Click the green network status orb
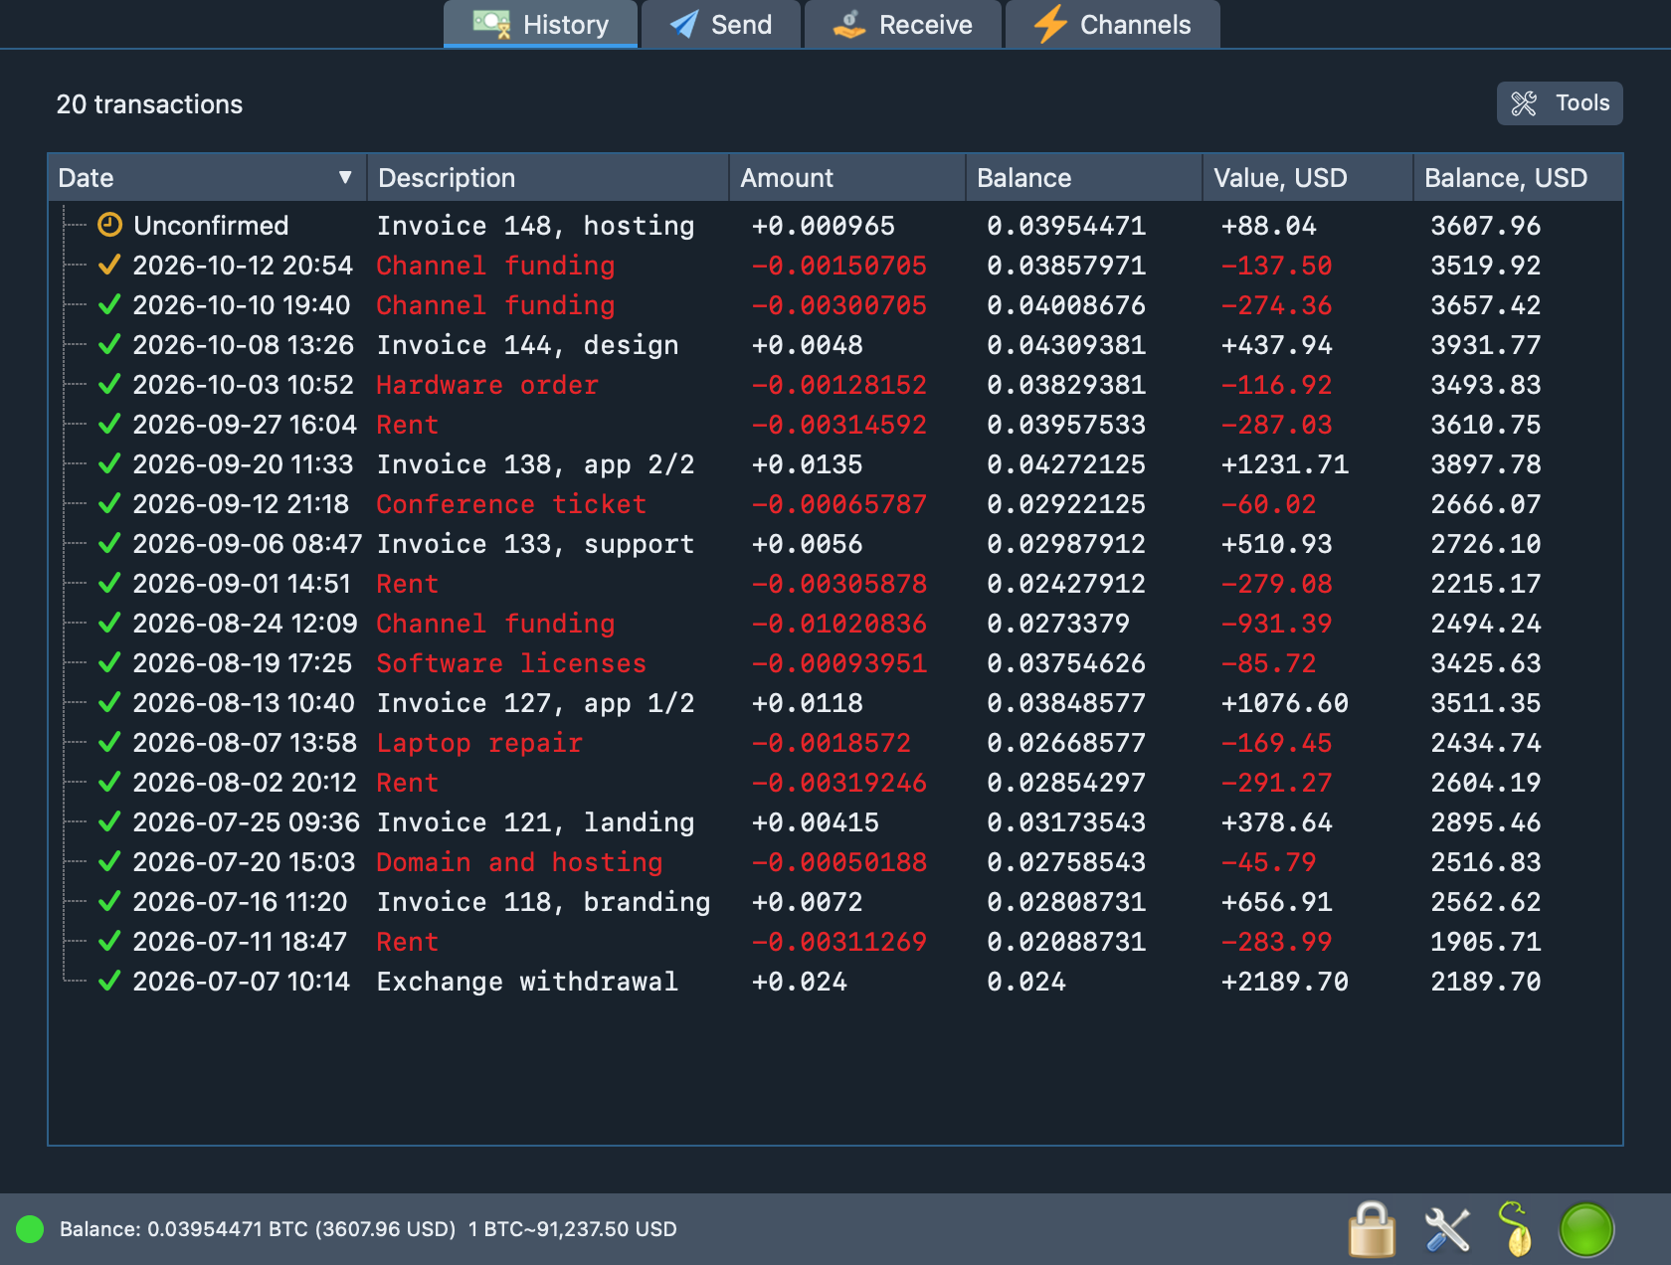The width and height of the screenshot is (1671, 1265). tap(1586, 1230)
